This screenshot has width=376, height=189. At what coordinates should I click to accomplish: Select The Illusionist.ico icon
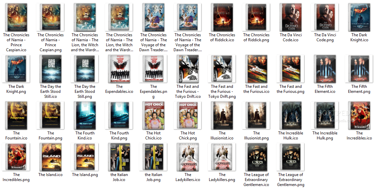[222, 115]
